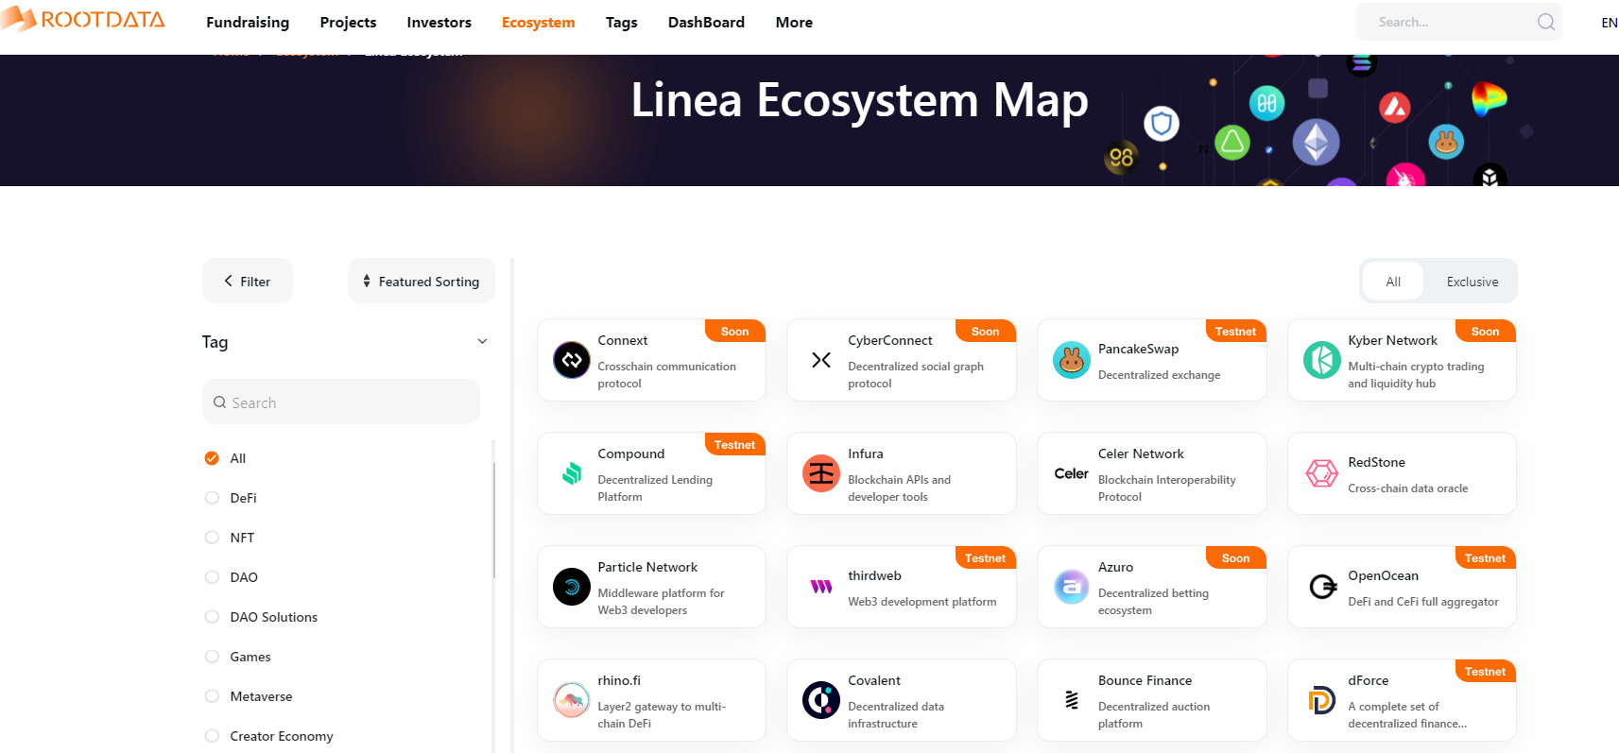Click the PancakeSwap bunny logo

click(x=1072, y=360)
